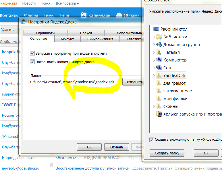
Task: Select the YandexDisk folder icon
Action: tap(159, 75)
